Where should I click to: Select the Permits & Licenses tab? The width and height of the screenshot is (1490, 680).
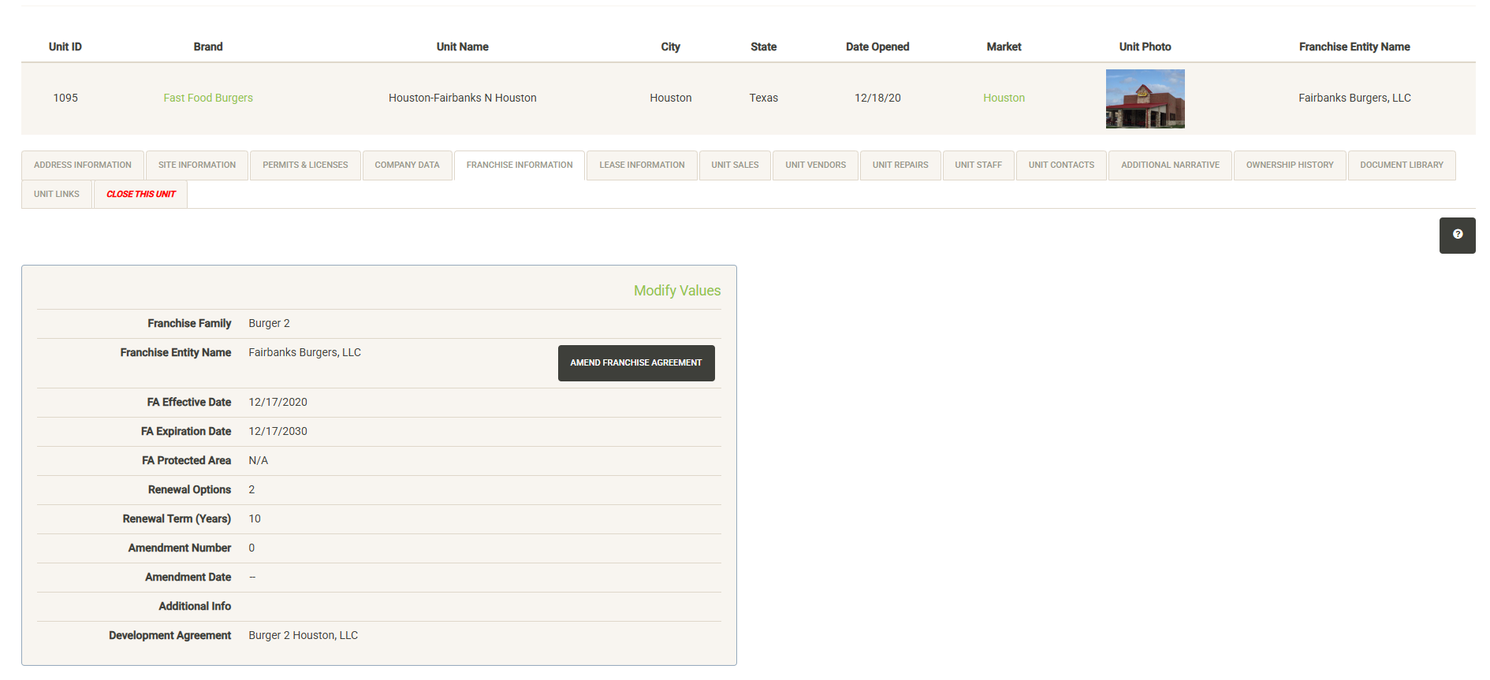(x=305, y=165)
